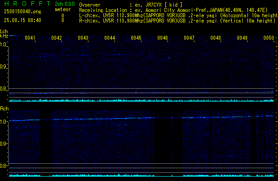Click the 2ch 0.3.0 version label
The image size is (278, 181).
tap(65, 4)
